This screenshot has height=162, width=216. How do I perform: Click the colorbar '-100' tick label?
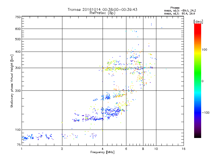coord(205,113)
